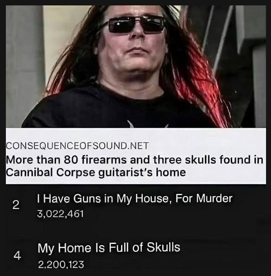Click the word 'Murder' in track title
The width and height of the screenshot is (271, 276).
(214, 198)
